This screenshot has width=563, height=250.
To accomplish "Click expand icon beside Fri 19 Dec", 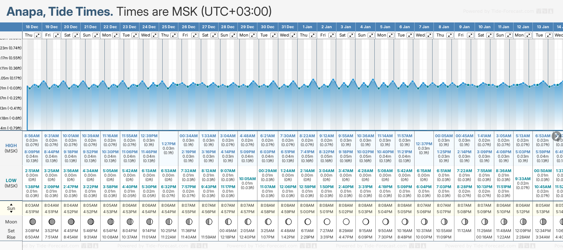I will 57,35.
